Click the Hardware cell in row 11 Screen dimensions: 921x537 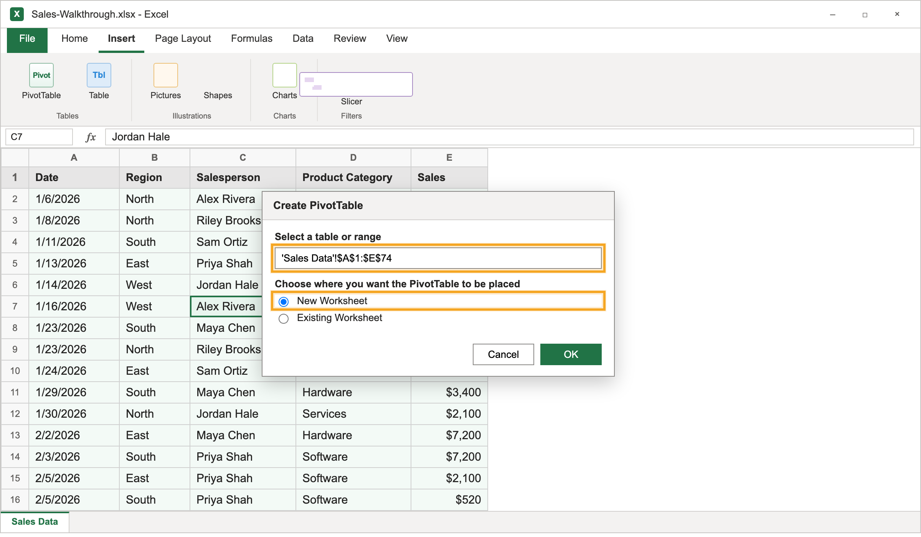tap(353, 392)
